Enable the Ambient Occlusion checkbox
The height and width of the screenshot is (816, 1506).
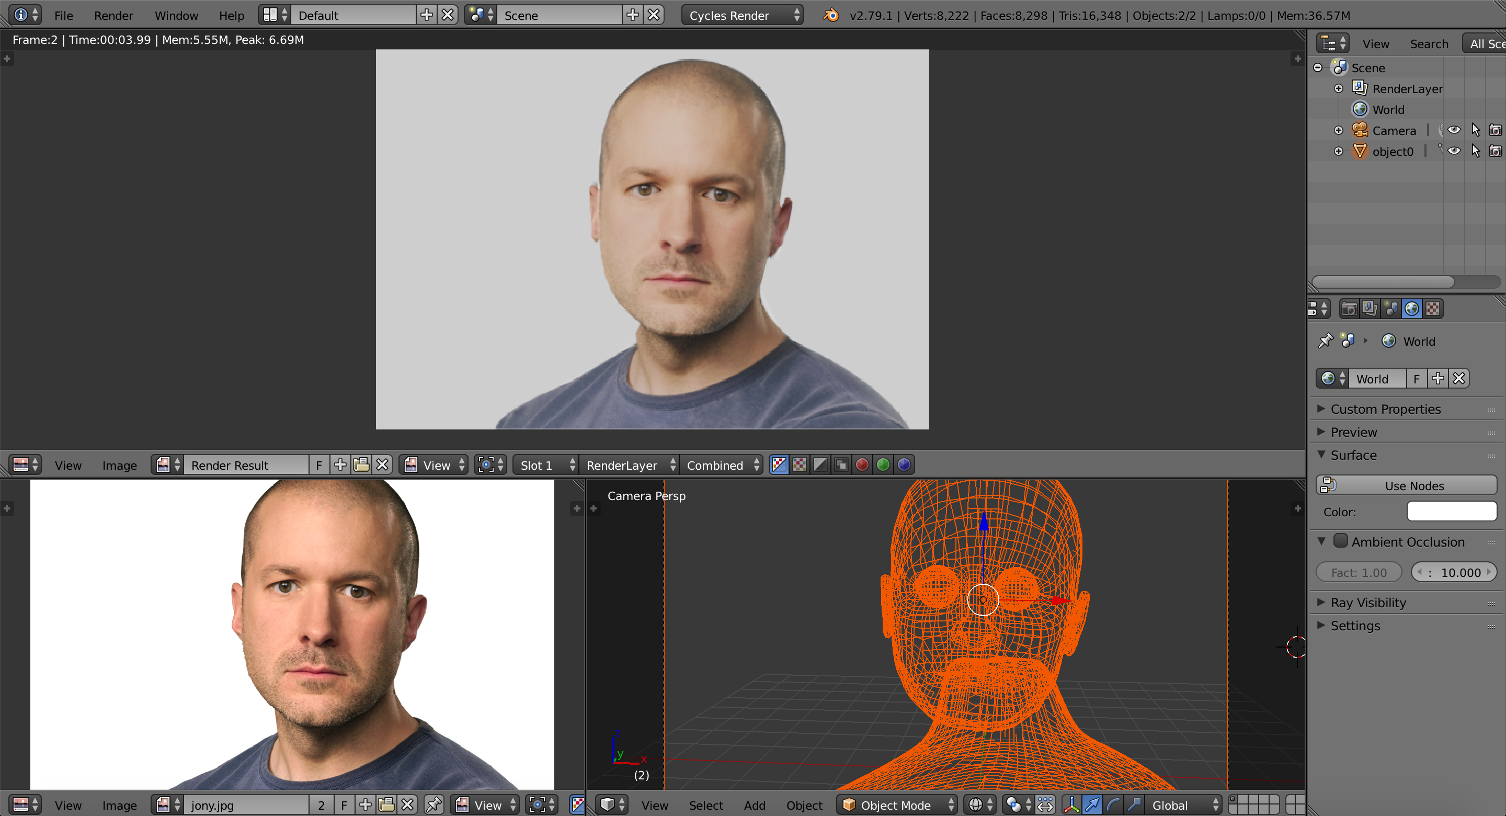pyautogui.click(x=1341, y=541)
